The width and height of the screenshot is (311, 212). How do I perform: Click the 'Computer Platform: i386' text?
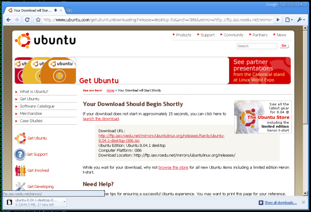point(120,150)
